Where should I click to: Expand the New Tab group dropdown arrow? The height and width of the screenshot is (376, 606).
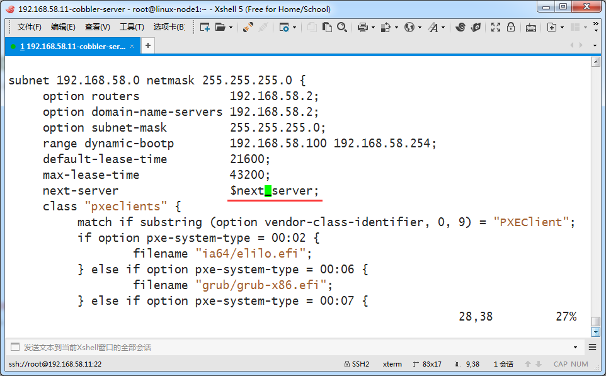pos(562,28)
